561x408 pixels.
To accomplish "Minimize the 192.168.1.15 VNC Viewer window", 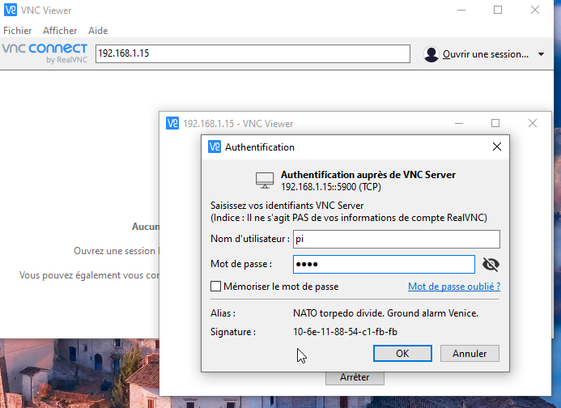I will tap(459, 124).
